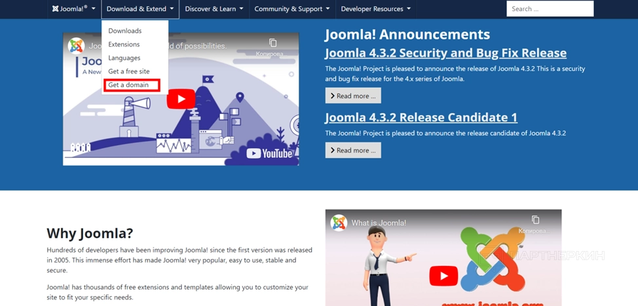Screen dimensions: 638x306
Task: Read more about Release Candidate 1
Action: (353, 150)
